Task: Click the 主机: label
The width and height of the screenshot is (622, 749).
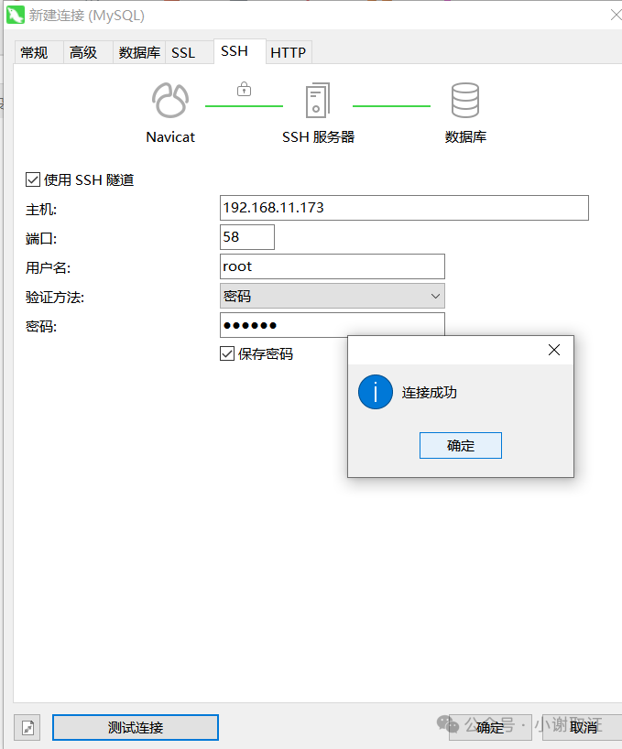Action: click(41, 209)
